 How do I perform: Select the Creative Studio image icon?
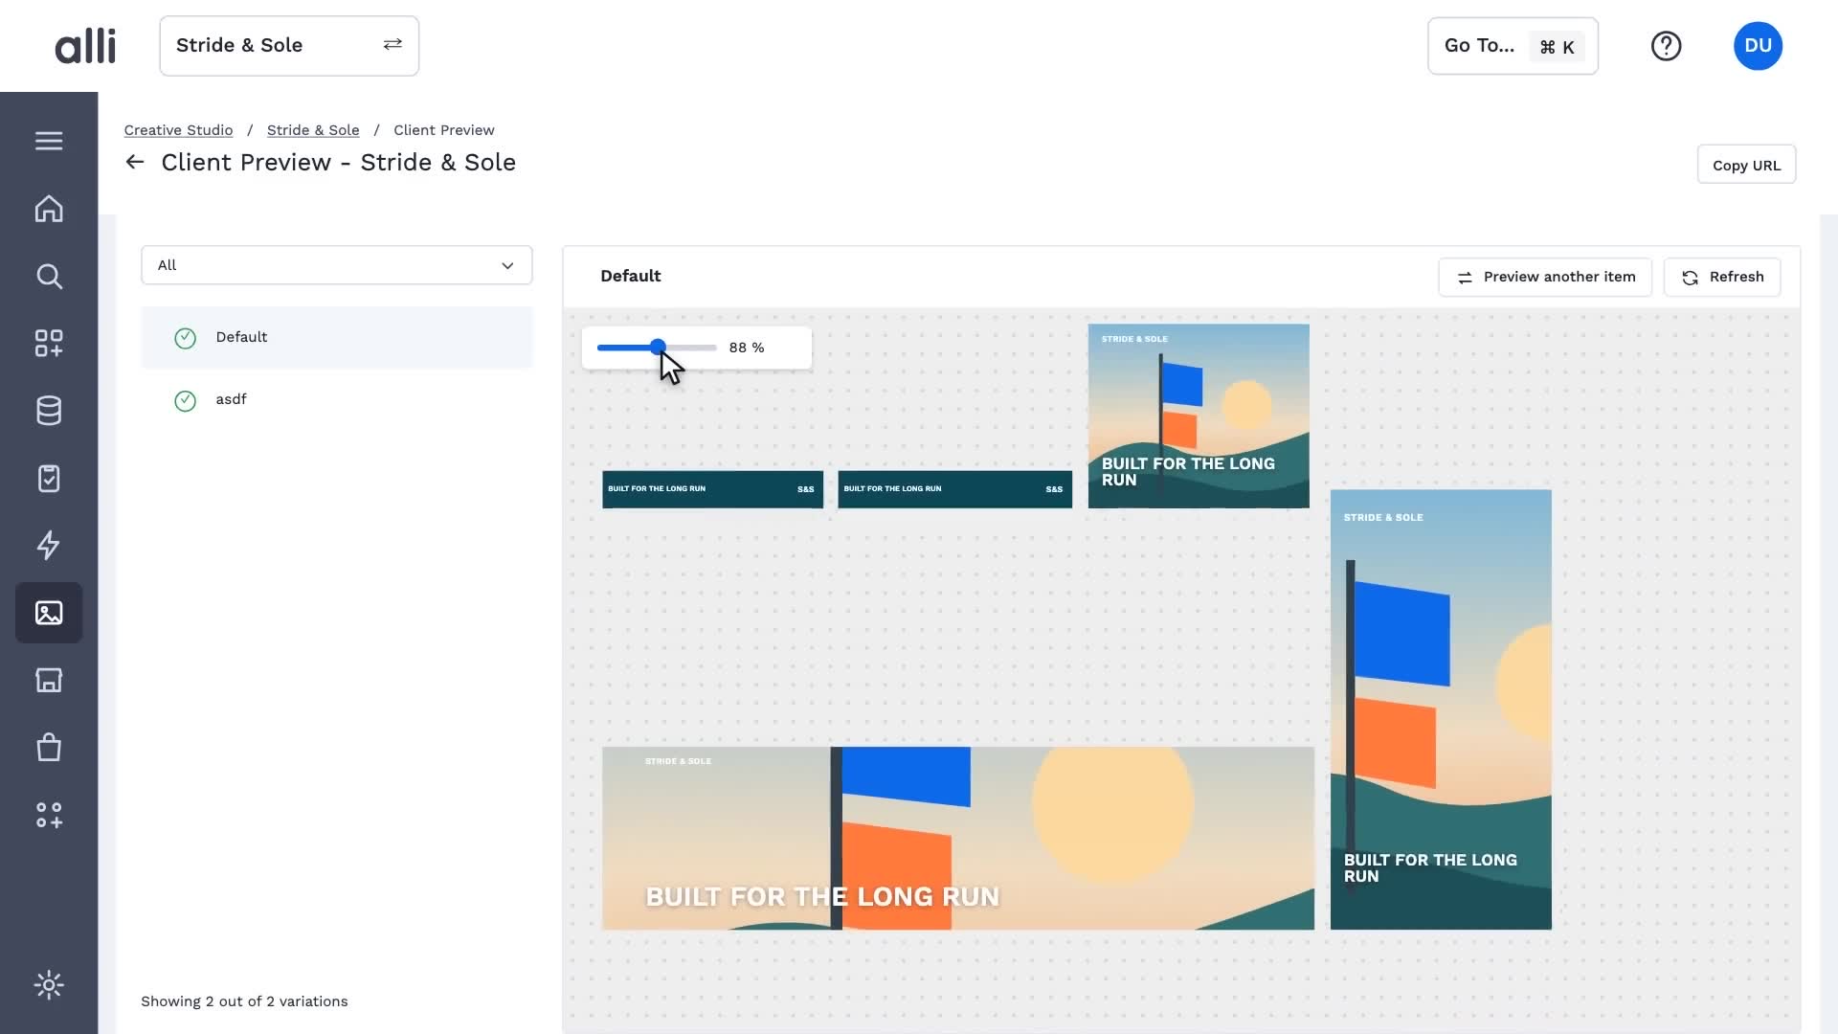click(x=49, y=613)
